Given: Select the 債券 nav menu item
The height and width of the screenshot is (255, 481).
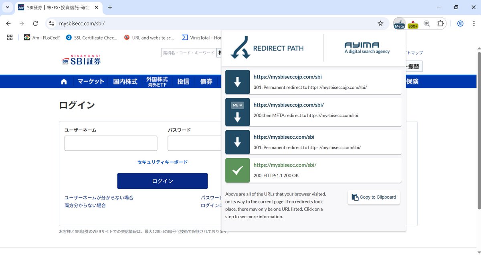Looking at the screenshot, I should [206, 82].
